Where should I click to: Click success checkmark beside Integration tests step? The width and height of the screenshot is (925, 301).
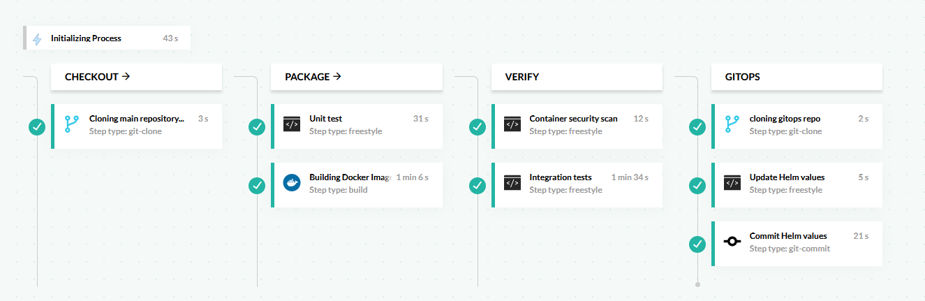coord(478,186)
